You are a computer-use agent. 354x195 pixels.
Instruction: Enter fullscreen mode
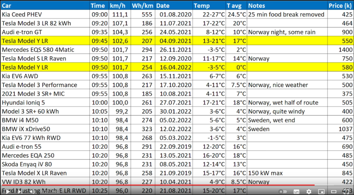pyautogui.click(x=346, y=191)
